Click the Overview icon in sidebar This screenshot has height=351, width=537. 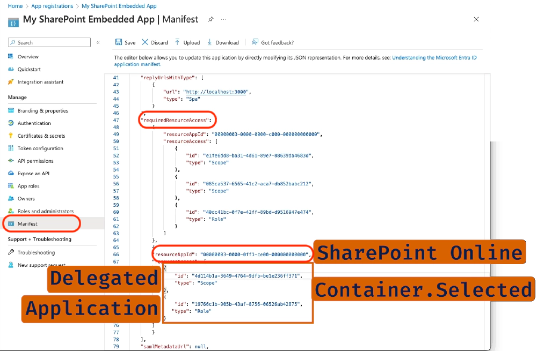pos(11,56)
